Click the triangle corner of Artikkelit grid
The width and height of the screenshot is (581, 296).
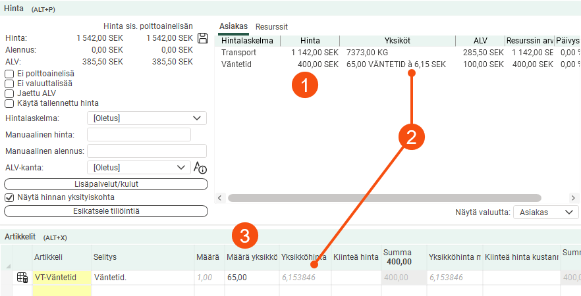(8, 266)
